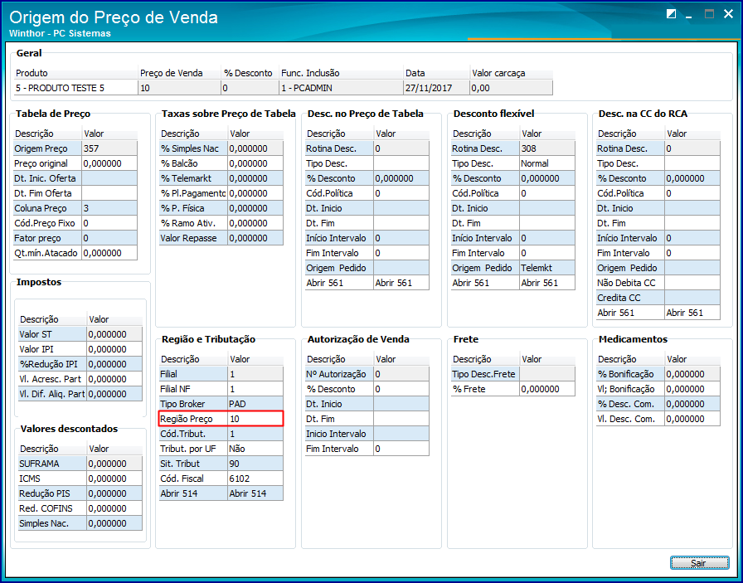Click the Sair button
Image resolution: width=743 pixels, height=583 pixels.
tap(699, 562)
